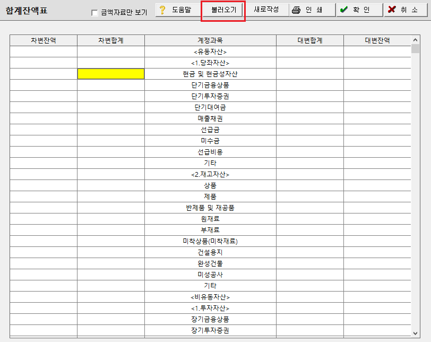This screenshot has width=431, height=342.
Task: Select the 제품 account row
Action: pos(210,196)
